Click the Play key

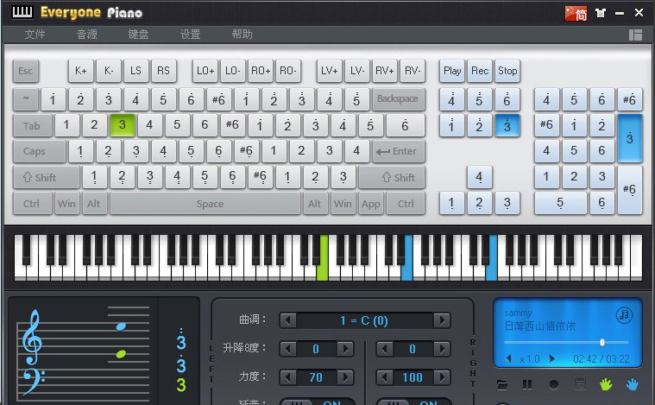[x=452, y=71]
